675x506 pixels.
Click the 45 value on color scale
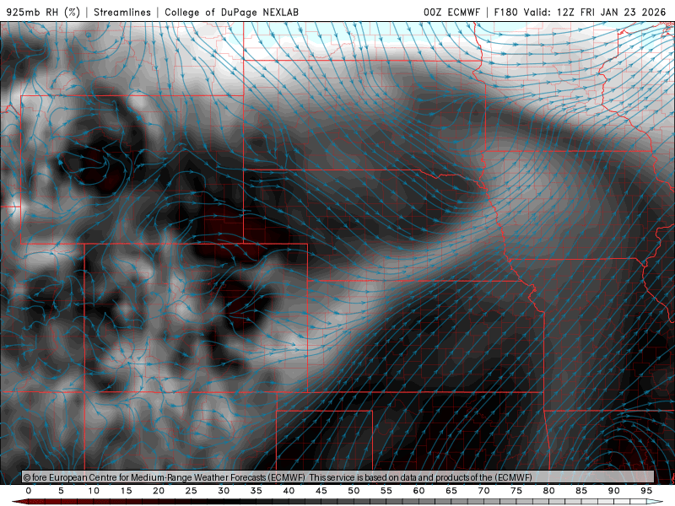tap(321, 491)
